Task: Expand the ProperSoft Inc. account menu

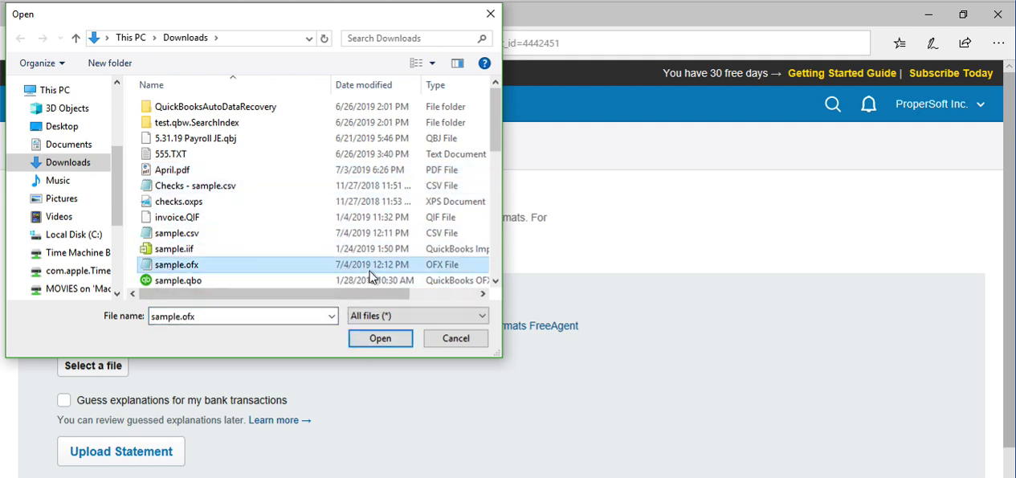Action: click(x=941, y=104)
